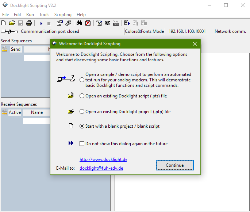Open the File menu

click(x=5, y=15)
